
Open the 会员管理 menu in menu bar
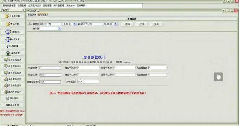tap(22, 5)
